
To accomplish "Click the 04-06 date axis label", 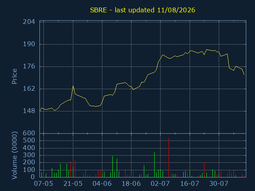I will click(x=102, y=184).
